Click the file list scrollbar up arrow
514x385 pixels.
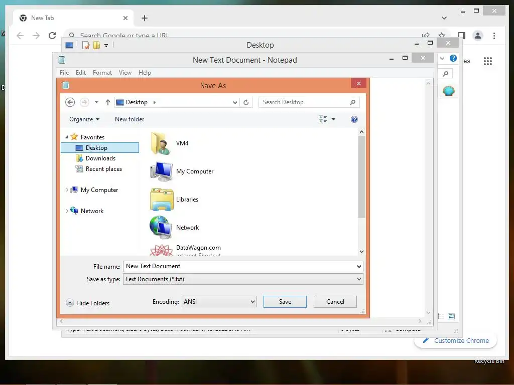[x=361, y=132]
